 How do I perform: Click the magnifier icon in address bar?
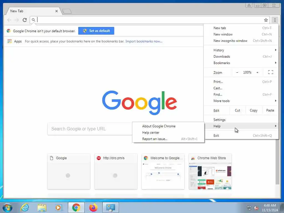(x=33, y=20)
